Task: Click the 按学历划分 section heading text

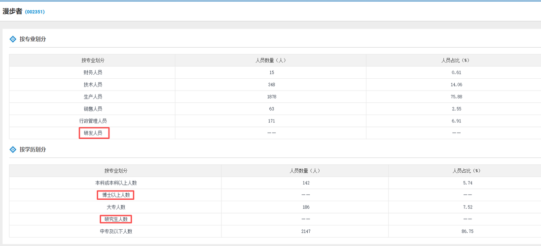Action: (33, 150)
